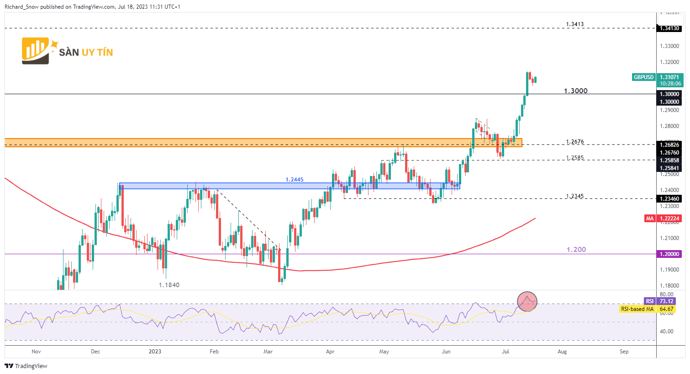This screenshot has width=690, height=374.
Task: Click the purple RSI indicator badge
Action: tap(650, 301)
